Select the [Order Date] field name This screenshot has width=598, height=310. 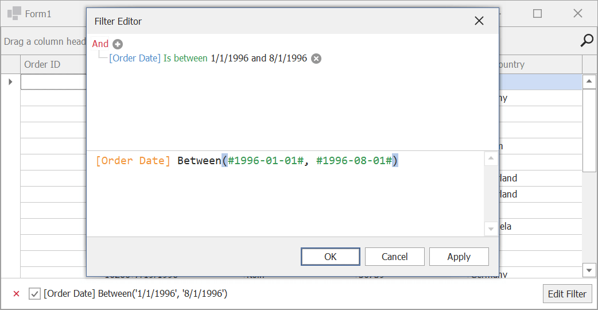(135, 58)
